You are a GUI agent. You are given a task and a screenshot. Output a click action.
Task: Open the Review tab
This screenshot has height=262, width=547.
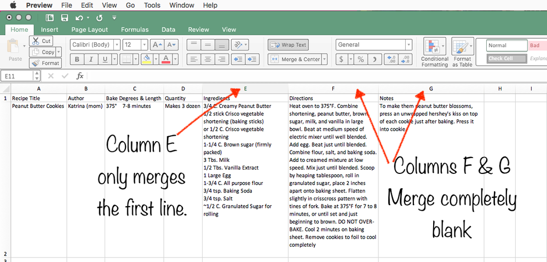tap(199, 30)
